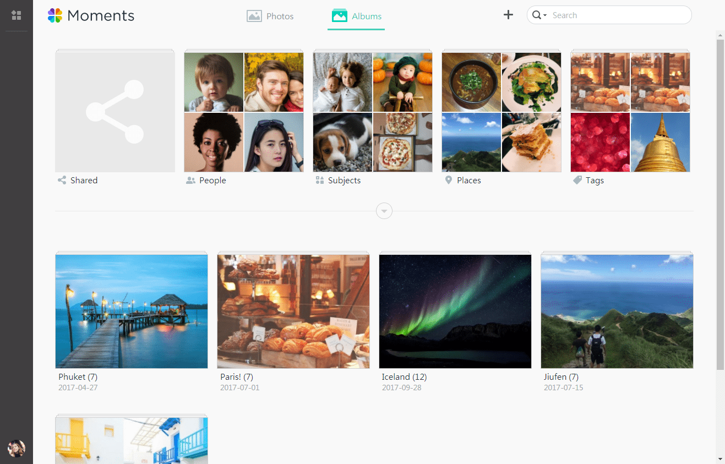Viewport: 725px width, 464px height.
Task: Click the cake slice photo in Places
Action: (531, 143)
